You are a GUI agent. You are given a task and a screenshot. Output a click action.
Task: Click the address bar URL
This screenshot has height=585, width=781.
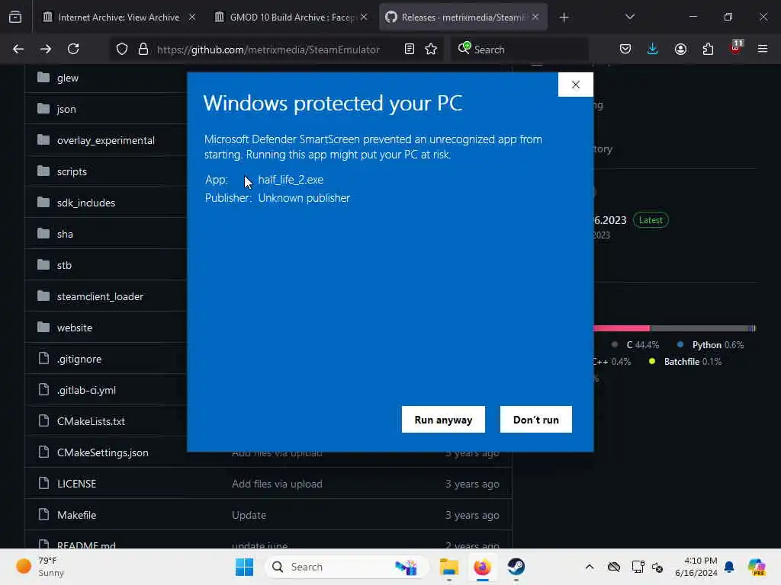tap(268, 50)
